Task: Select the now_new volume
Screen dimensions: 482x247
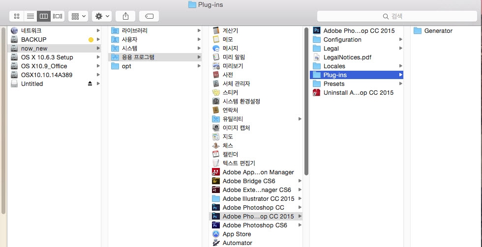Action: coord(54,49)
